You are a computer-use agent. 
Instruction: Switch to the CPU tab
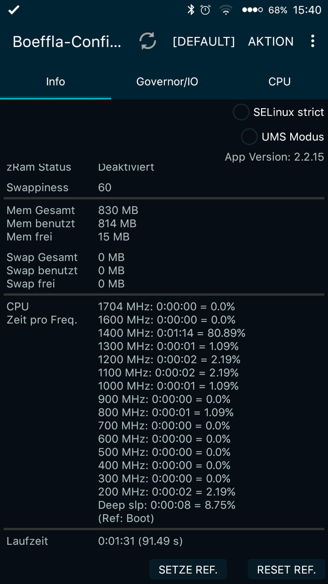tap(279, 82)
